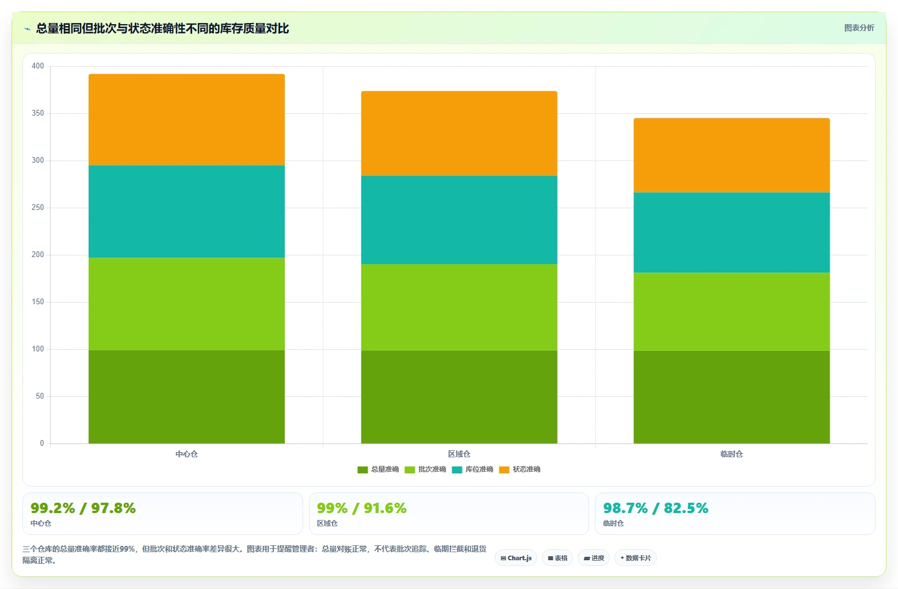The image size is (898, 589).
Task: Open the 数据卡片 tag
Action: tap(636, 558)
